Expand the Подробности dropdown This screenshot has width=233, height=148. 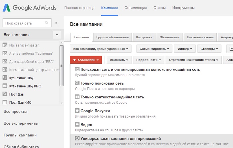[x=148, y=60]
